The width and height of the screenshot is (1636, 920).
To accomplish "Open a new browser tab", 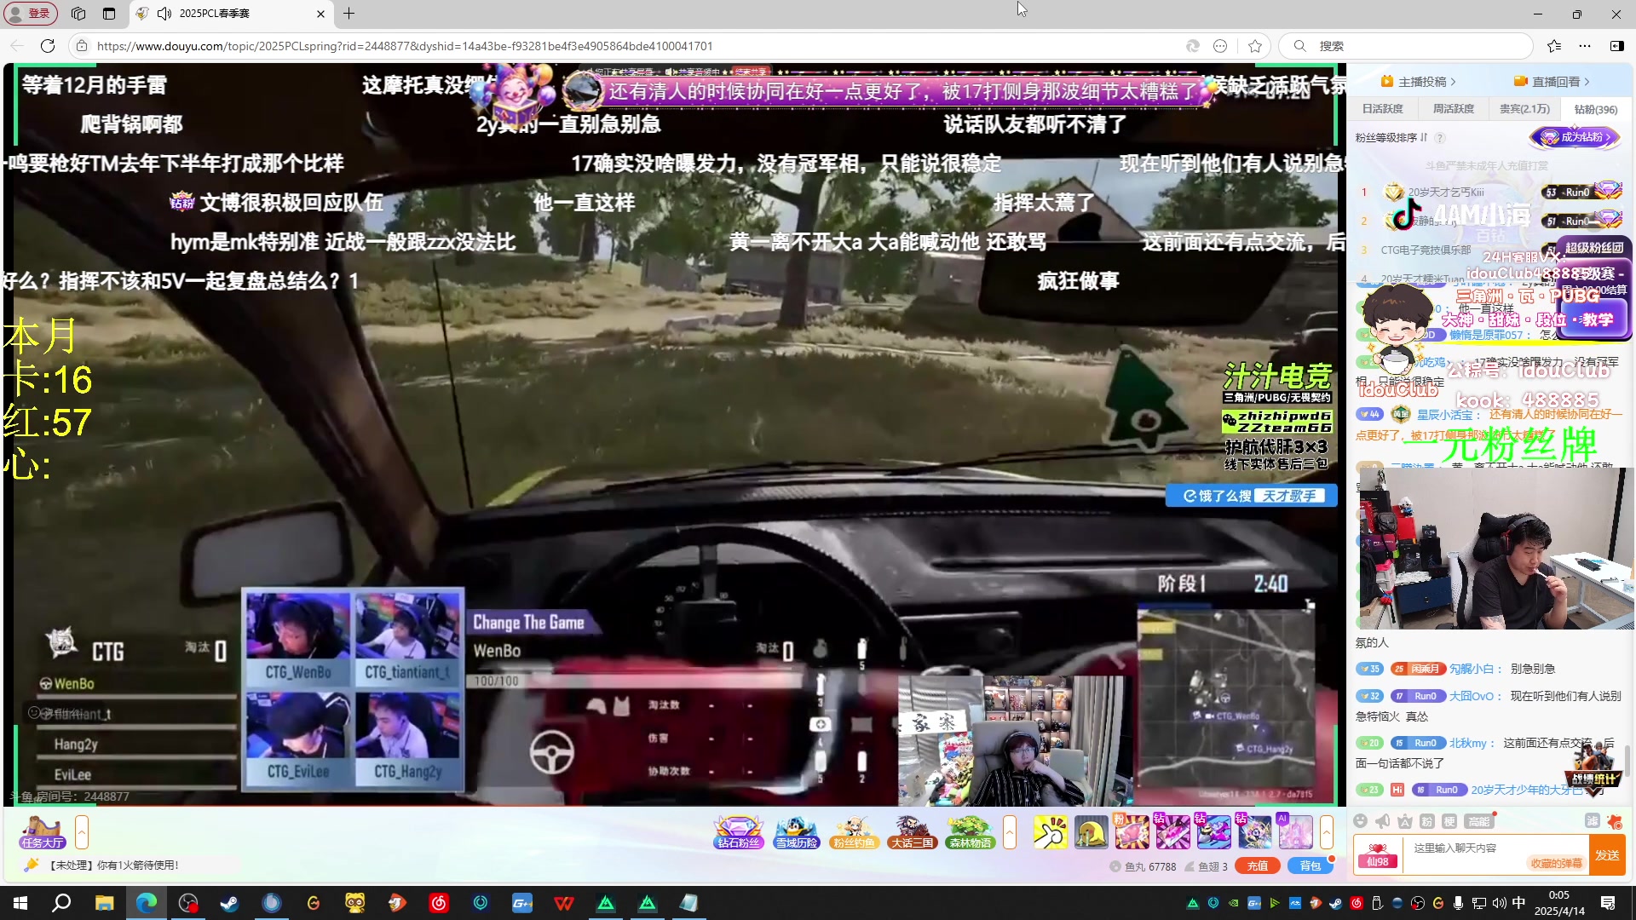I will (x=349, y=14).
